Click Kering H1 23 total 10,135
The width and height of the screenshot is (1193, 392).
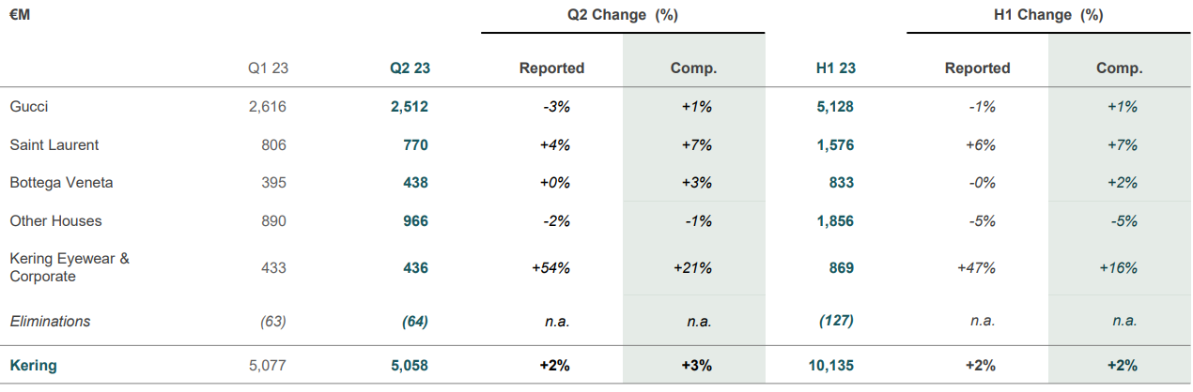point(831,366)
